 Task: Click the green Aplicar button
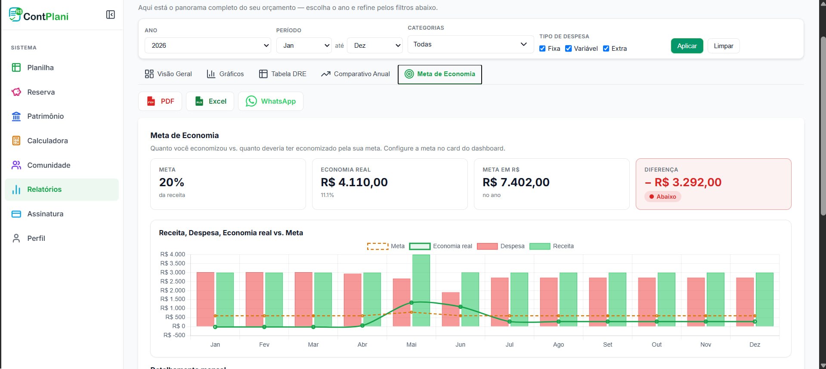tap(687, 46)
